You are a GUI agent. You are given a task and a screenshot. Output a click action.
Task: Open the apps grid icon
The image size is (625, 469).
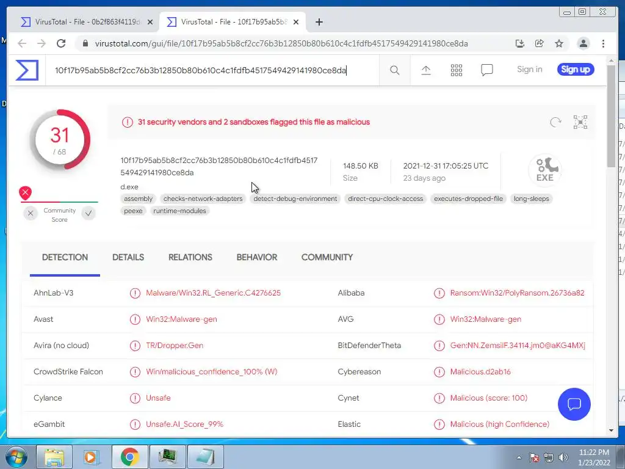point(457,70)
